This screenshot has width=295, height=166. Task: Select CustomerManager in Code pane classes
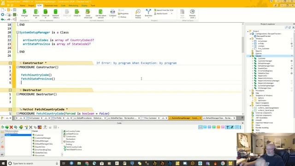pos(42,138)
